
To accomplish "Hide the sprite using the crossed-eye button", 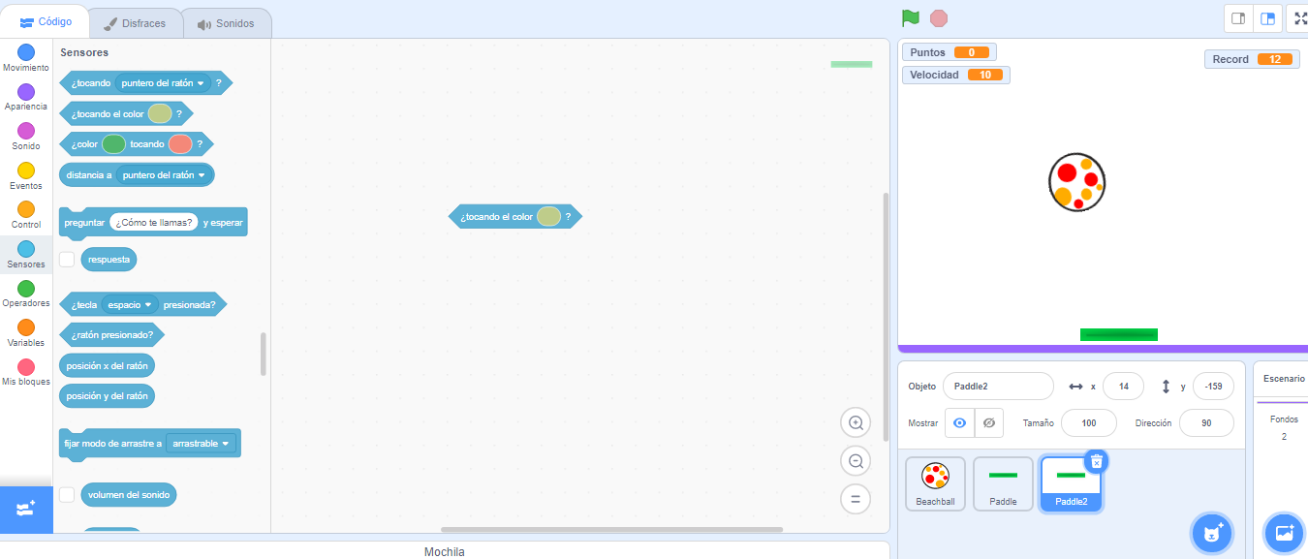I will pyautogui.click(x=988, y=422).
